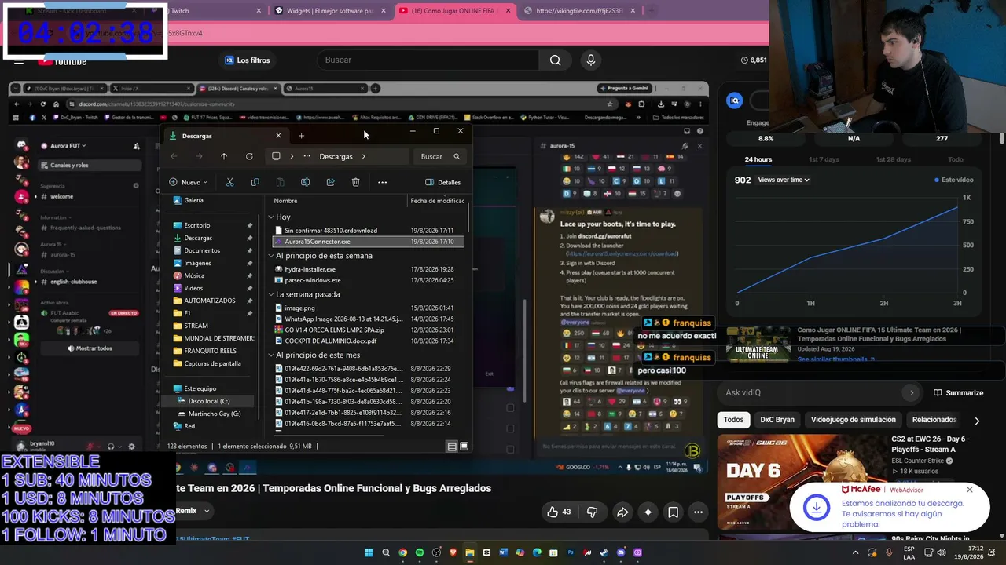Switch to the Widgets browser tab
The image size is (1006, 565).
point(329,11)
